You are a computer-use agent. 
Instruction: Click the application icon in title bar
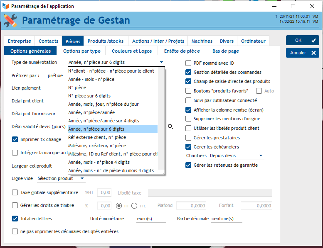click(5, 6)
